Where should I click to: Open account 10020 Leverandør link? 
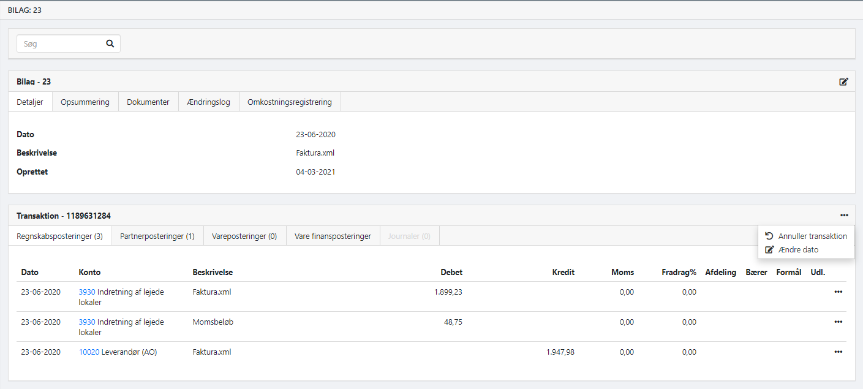point(89,352)
